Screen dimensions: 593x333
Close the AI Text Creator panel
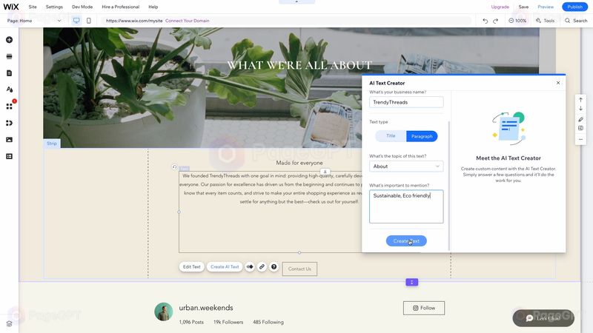click(x=558, y=83)
